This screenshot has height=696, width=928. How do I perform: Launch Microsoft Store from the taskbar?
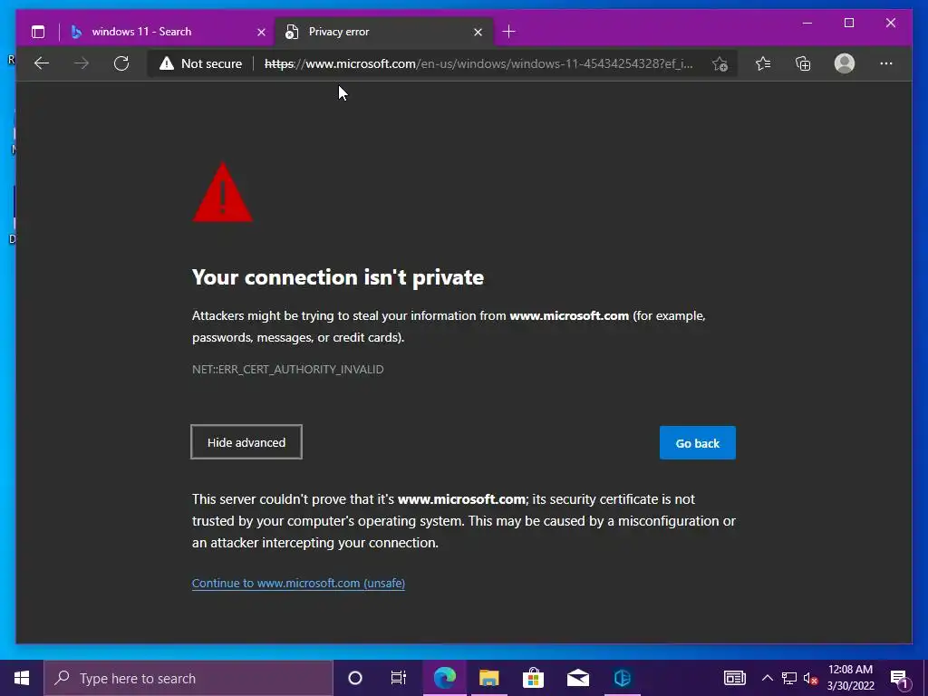(x=533, y=678)
